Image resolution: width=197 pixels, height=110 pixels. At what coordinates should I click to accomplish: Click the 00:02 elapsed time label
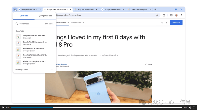click(8, 108)
